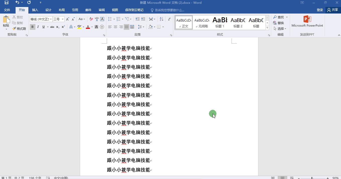Click the 登录 sign-in link

point(320,10)
